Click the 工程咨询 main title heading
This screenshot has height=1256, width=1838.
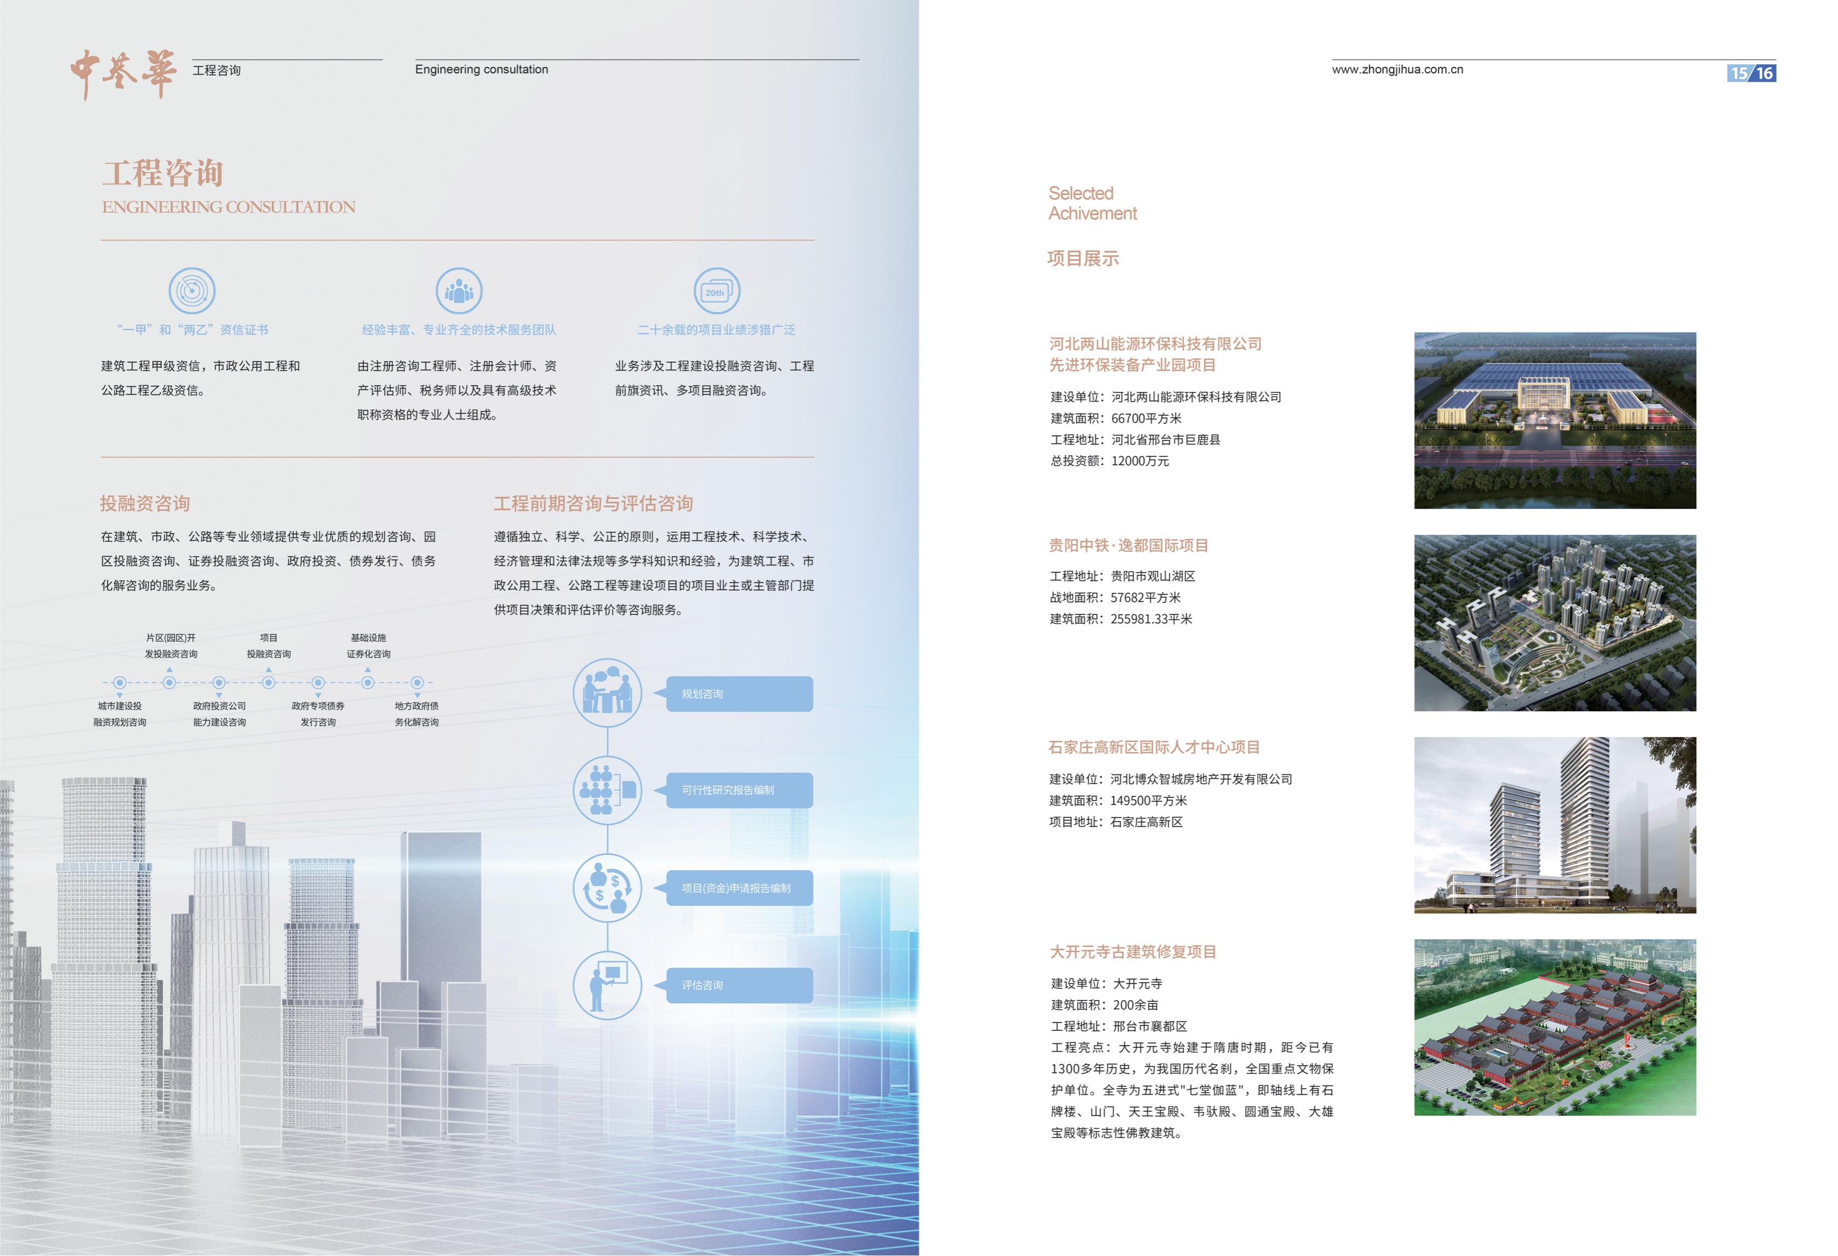pyautogui.click(x=163, y=173)
